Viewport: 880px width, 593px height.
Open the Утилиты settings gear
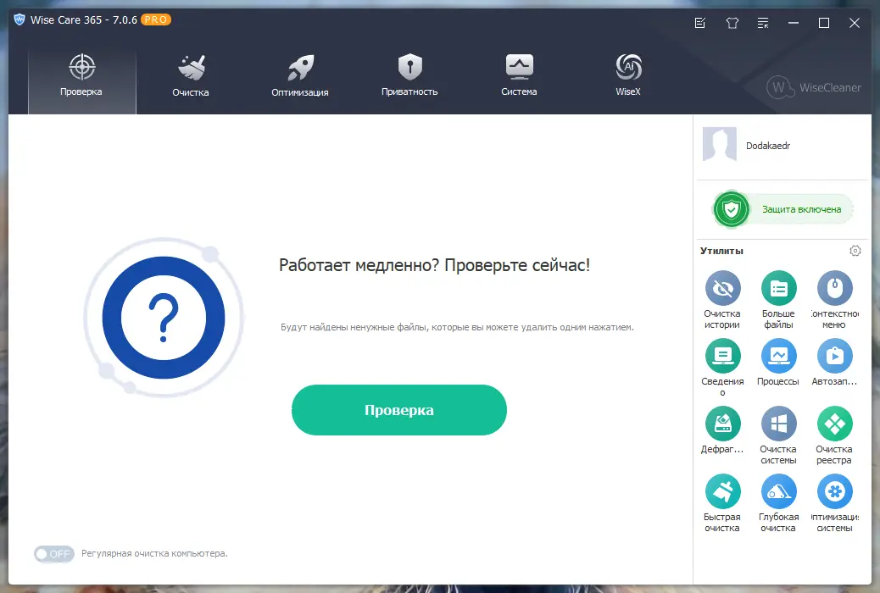[855, 251]
